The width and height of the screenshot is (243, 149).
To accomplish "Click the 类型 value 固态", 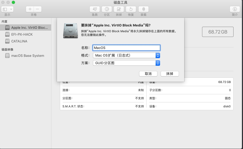I will pos(228,98).
